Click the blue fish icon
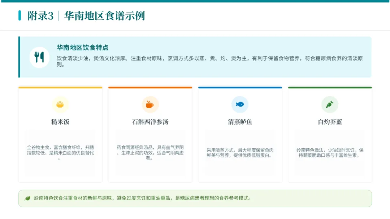390x219 pixels. pos(240,104)
